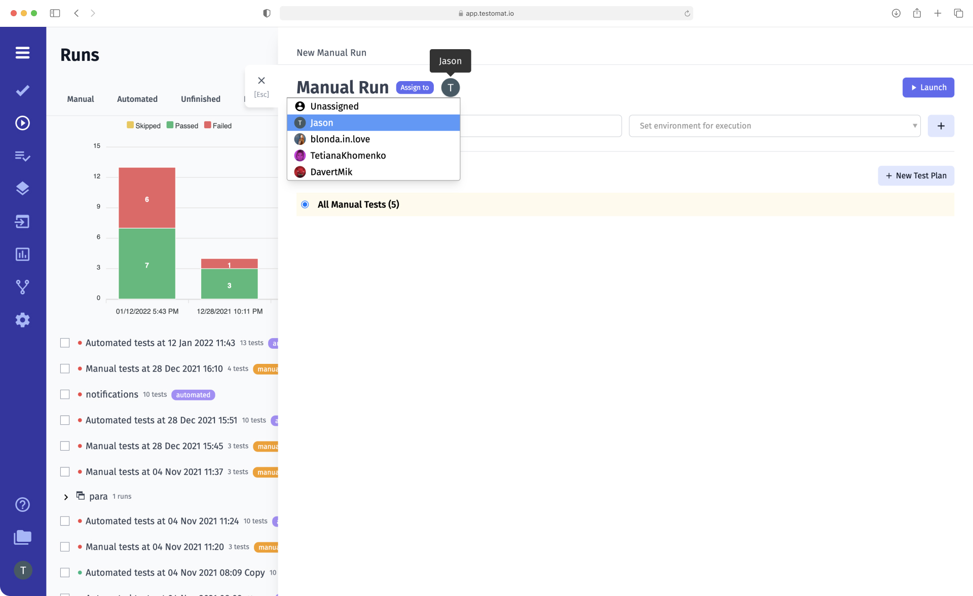Viewport: 973px width, 596px height.
Task: Open the help question mark icon
Action: pyautogui.click(x=22, y=505)
